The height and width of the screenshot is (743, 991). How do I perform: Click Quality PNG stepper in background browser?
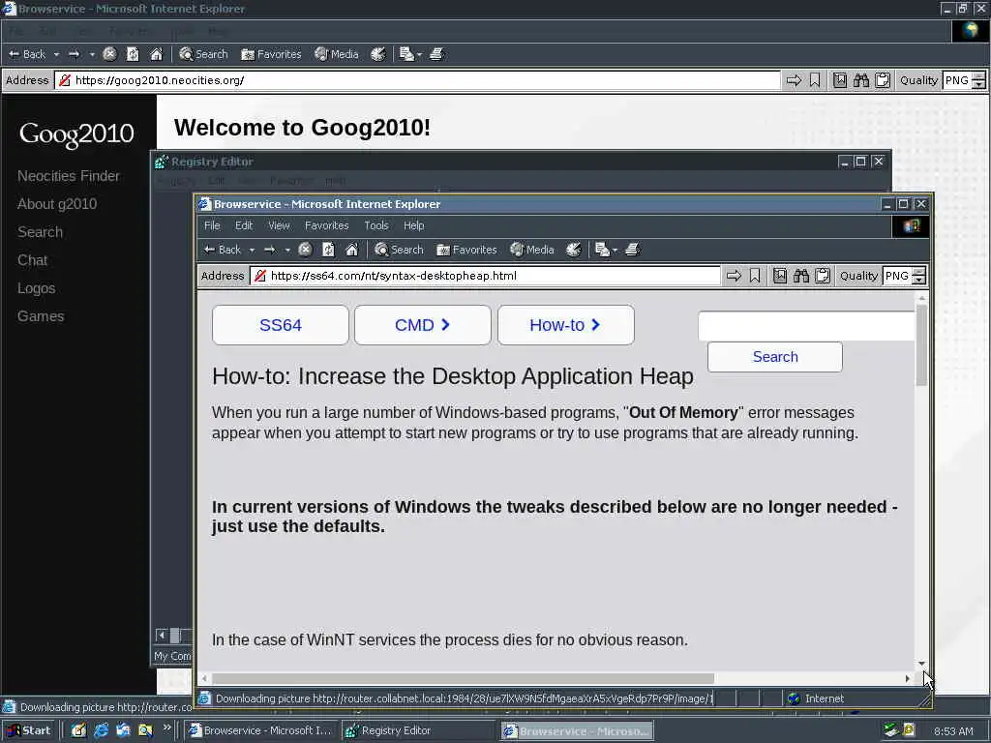tap(979, 80)
